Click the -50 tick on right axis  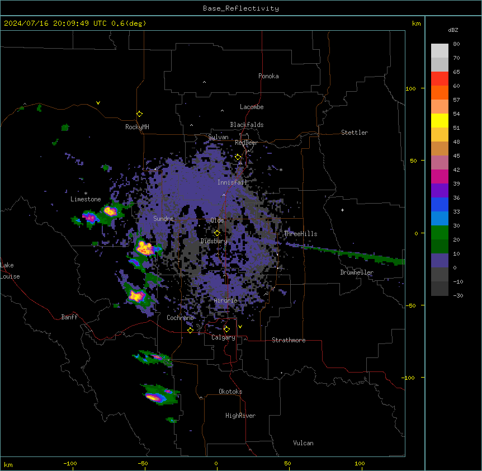[x=410, y=305]
